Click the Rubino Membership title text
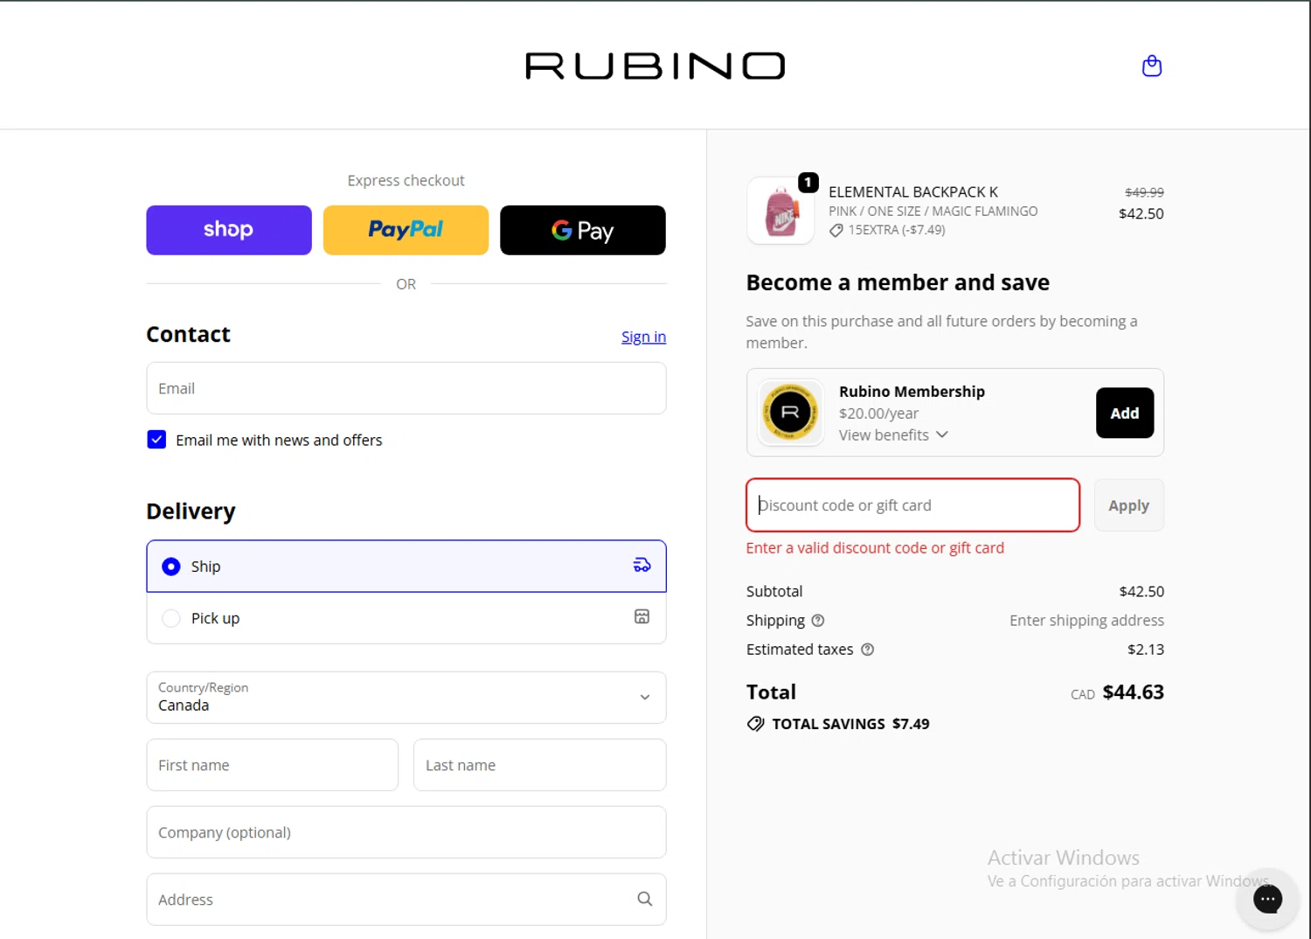The width and height of the screenshot is (1311, 939). click(912, 392)
